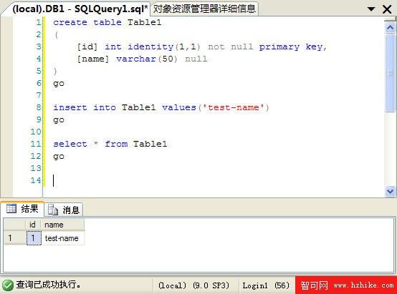Click the editor scrollbar down arrow
This screenshot has width=397, height=294.
point(390,192)
